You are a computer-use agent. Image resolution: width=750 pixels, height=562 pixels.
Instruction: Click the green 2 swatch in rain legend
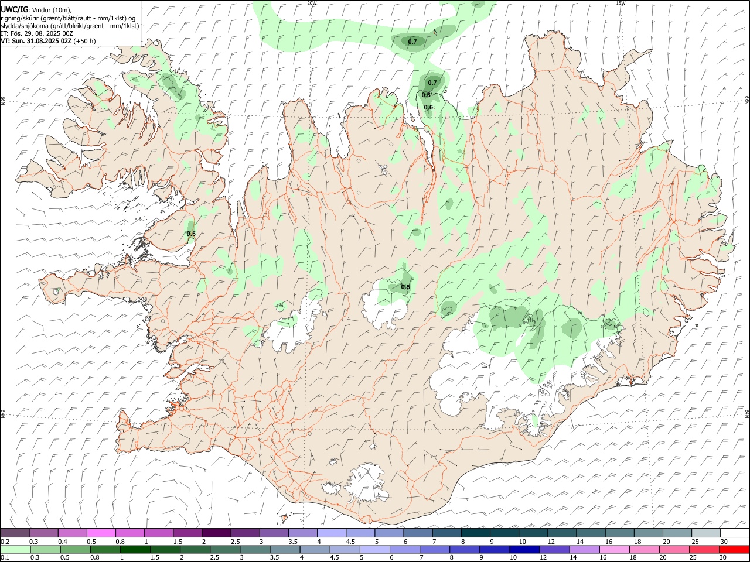pos(194,550)
